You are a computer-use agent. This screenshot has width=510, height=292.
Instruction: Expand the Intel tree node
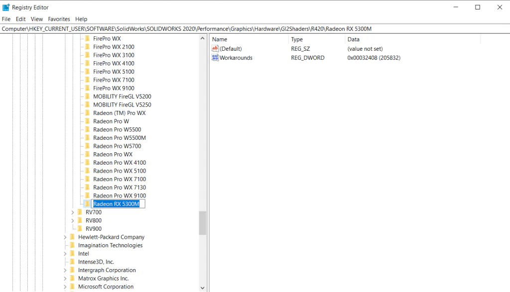[x=65, y=254]
